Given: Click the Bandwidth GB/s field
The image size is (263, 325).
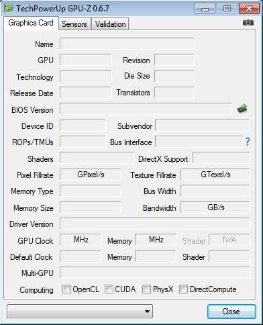Looking at the screenshot, I should [x=215, y=207].
